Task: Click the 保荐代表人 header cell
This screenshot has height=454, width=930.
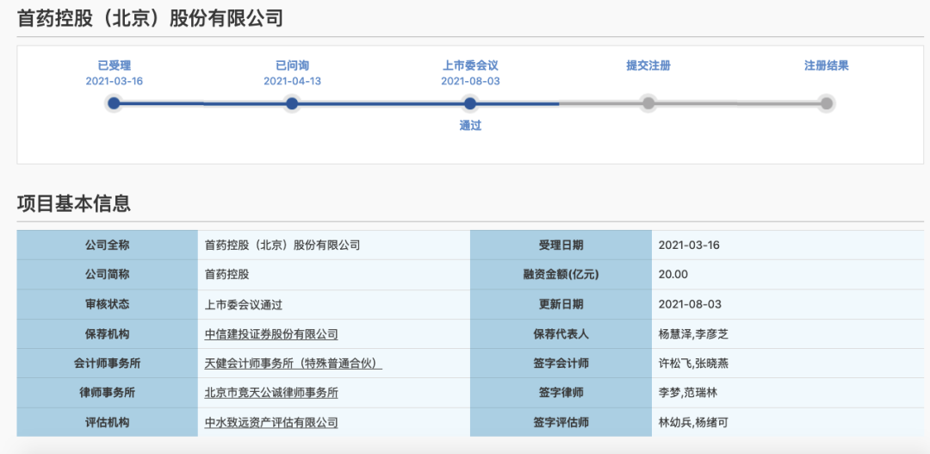Action: click(561, 334)
